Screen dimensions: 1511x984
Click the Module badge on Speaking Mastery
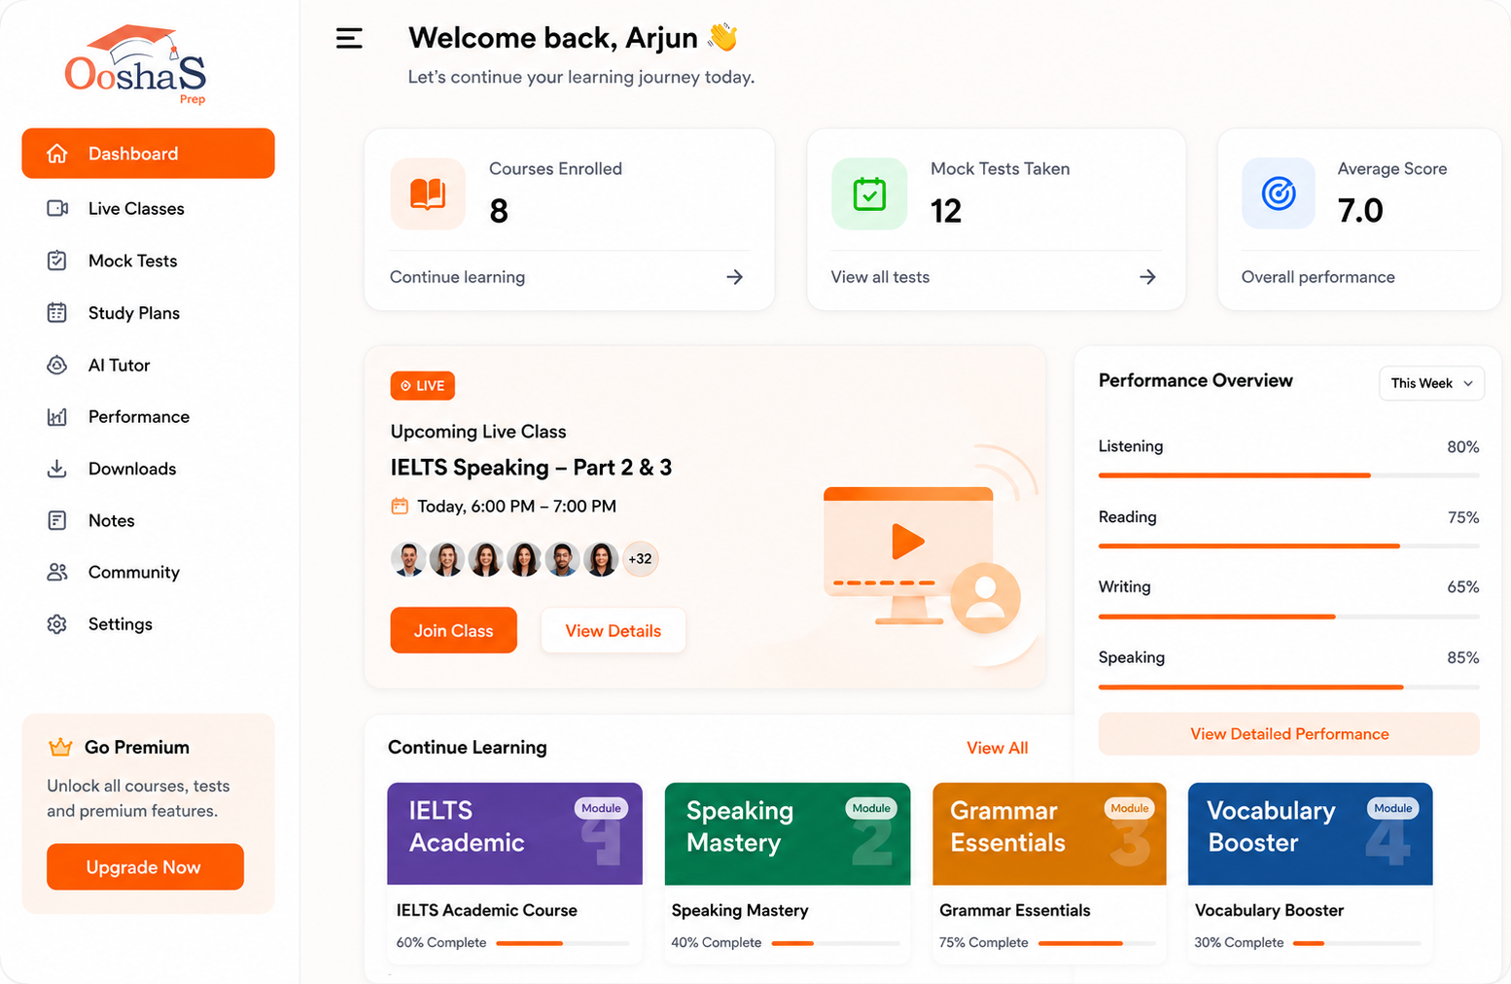click(x=871, y=808)
